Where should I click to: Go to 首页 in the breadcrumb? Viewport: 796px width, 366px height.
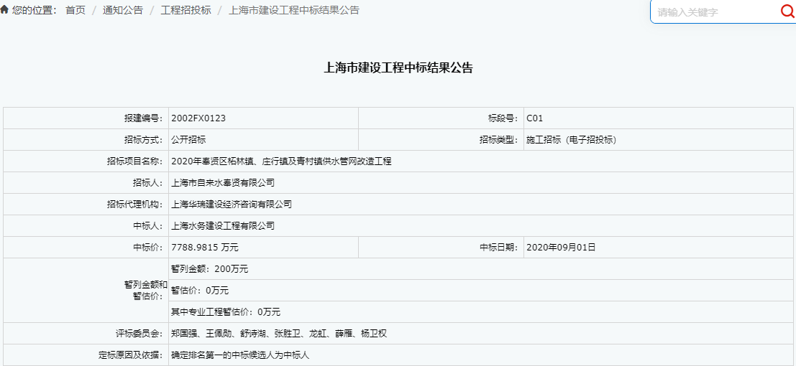[75, 10]
